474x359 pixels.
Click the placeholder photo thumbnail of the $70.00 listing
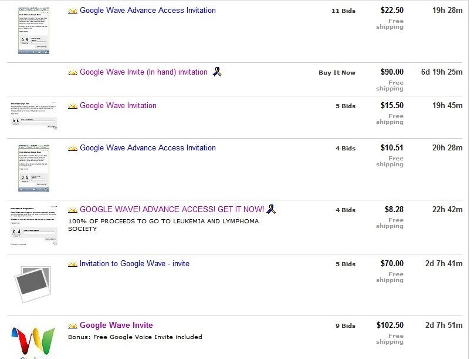click(33, 283)
